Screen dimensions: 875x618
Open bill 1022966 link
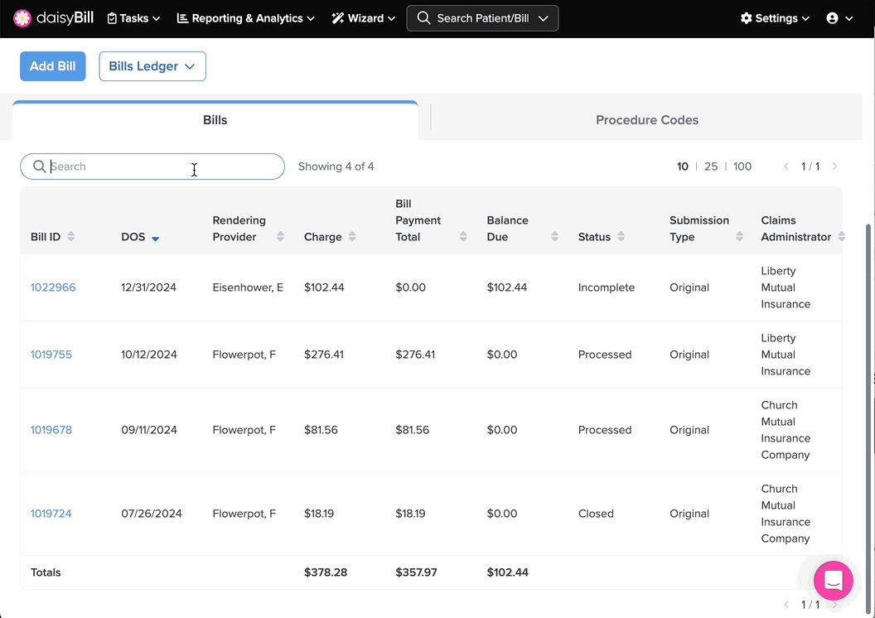pyautogui.click(x=53, y=287)
